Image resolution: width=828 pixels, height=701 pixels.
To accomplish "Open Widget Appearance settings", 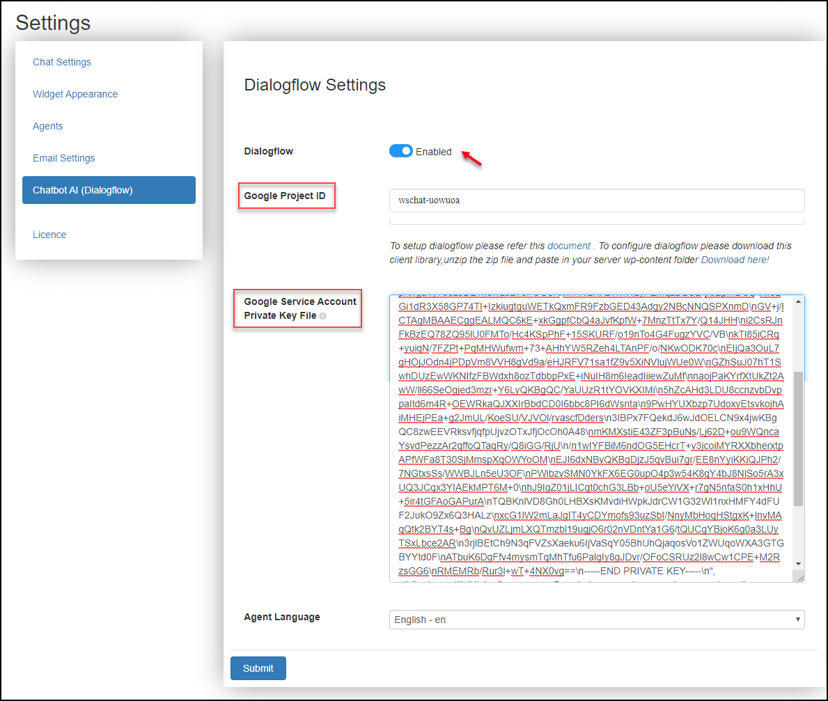I will (75, 94).
